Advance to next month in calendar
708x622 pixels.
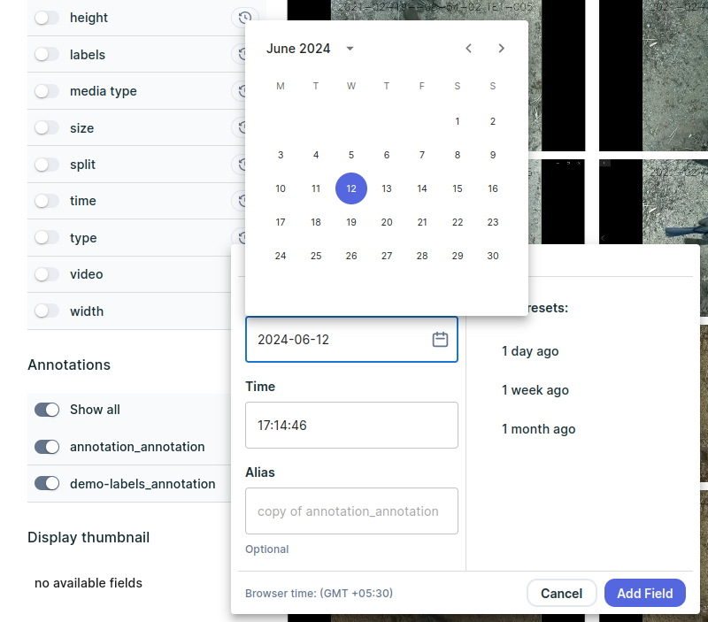click(x=502, y=49)
